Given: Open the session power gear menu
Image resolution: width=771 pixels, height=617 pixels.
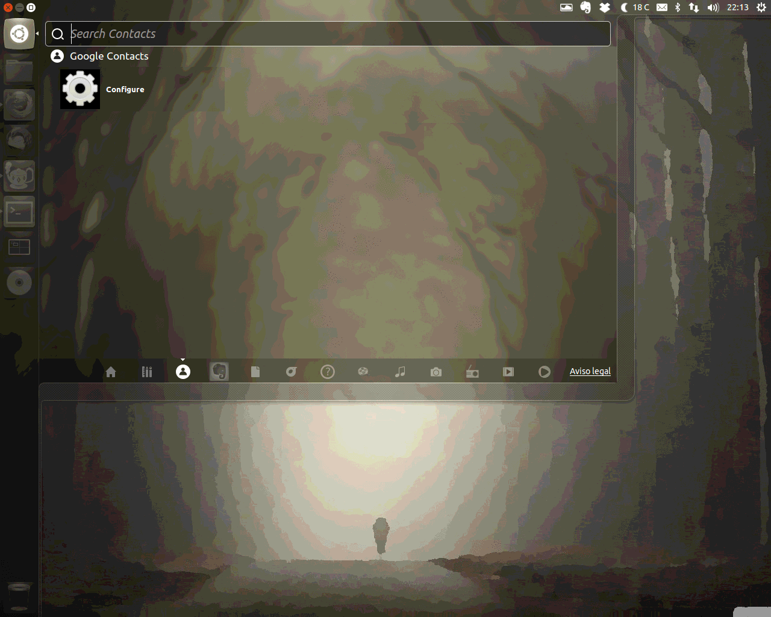Looking at the screenshot, I should point(761,7).
